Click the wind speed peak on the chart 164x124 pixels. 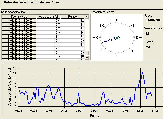tap(142, 72)
